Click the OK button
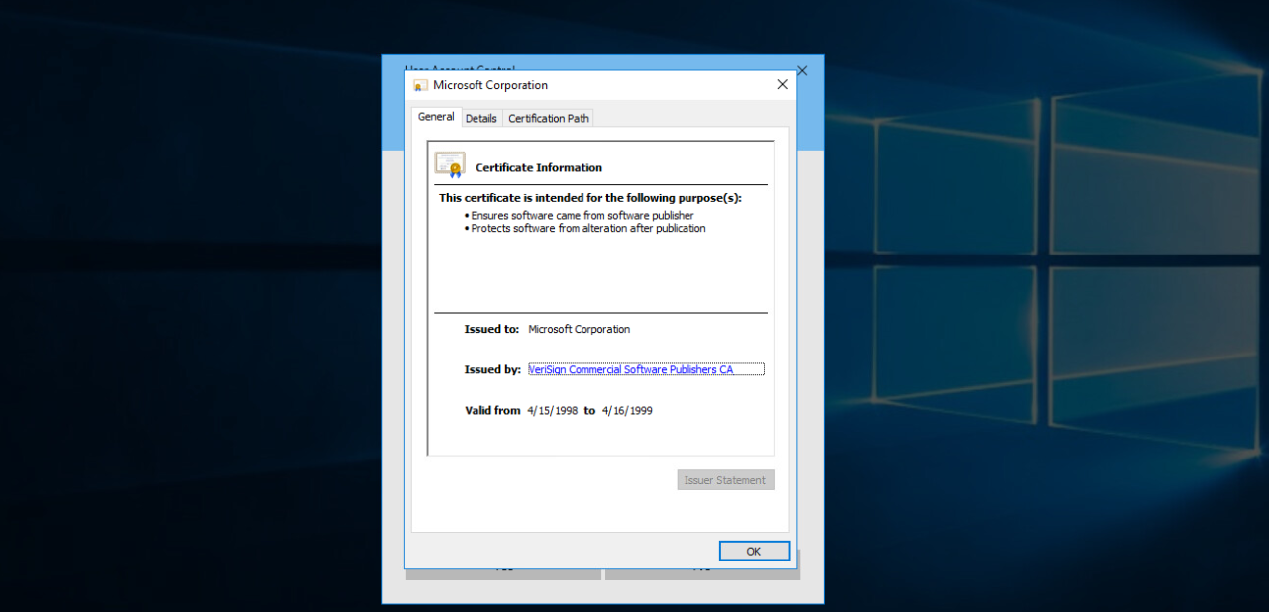Image resolution: width=1269 pixels, height=612 pixels. click(754, 552)
